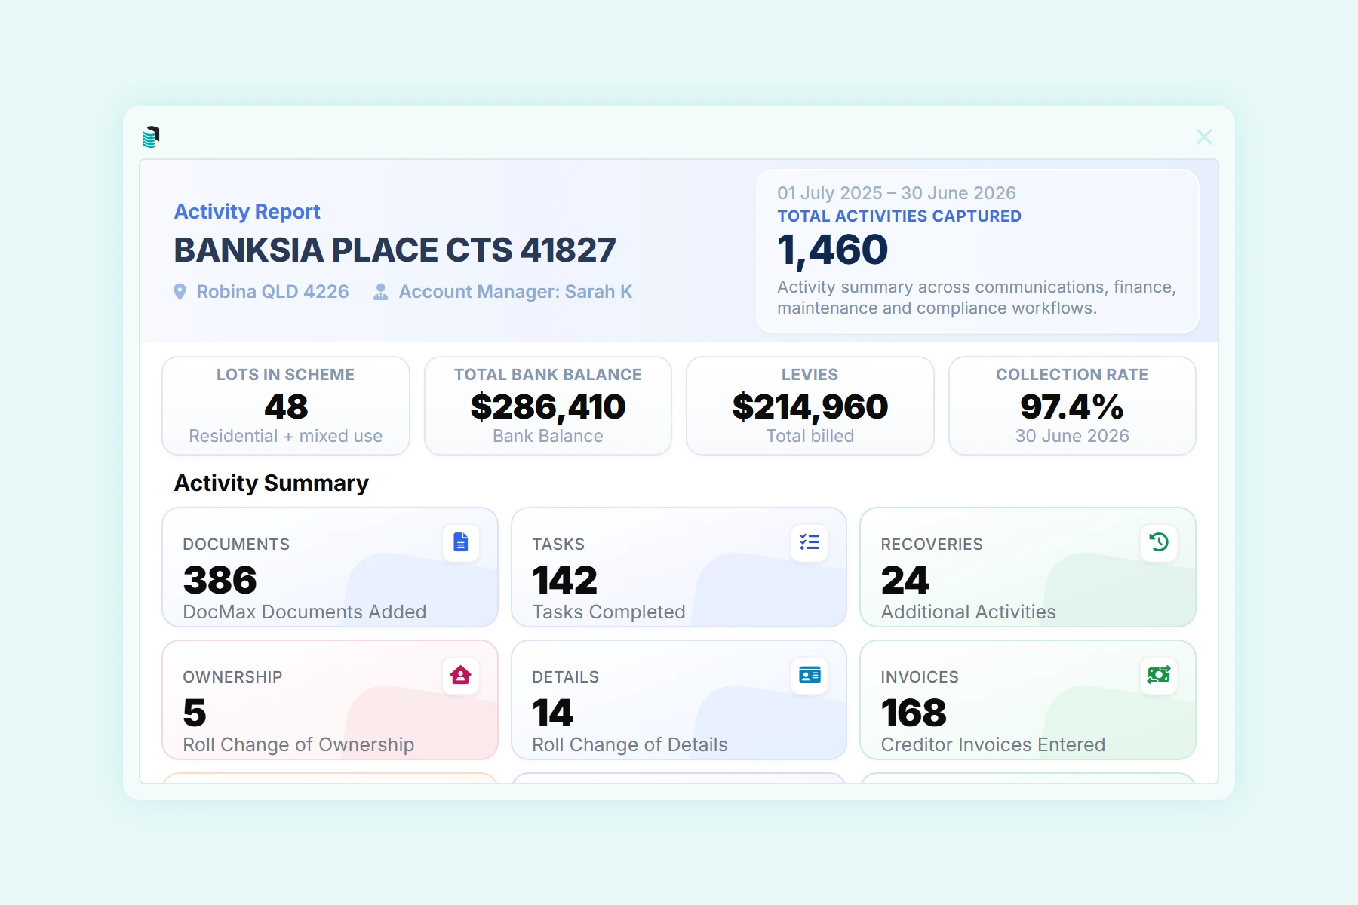Open the Invoices 168 activity card
Screen dimensions: 1358x905
click(x=1028, y=700)
